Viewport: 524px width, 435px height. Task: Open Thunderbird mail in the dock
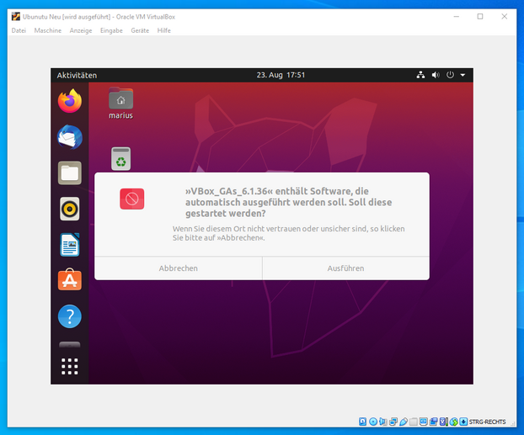70,137
